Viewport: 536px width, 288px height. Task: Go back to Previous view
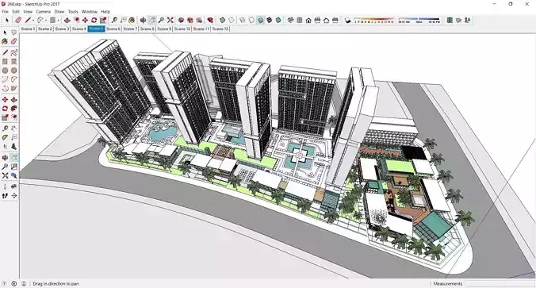pyautogui.click(x=13, y=175)
